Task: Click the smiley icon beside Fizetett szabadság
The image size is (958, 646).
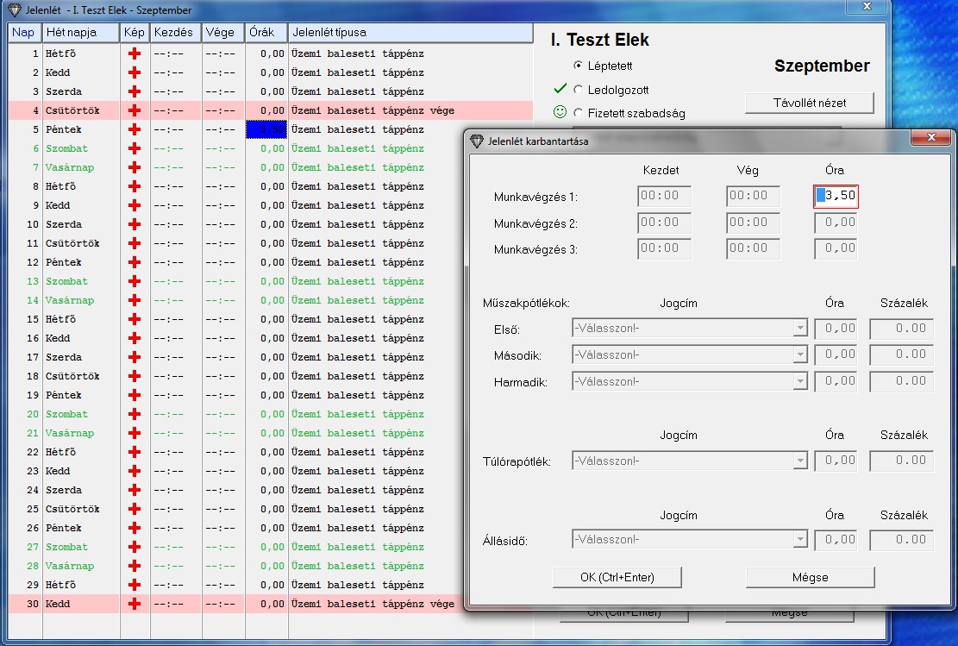Action: tap(560, 112)
